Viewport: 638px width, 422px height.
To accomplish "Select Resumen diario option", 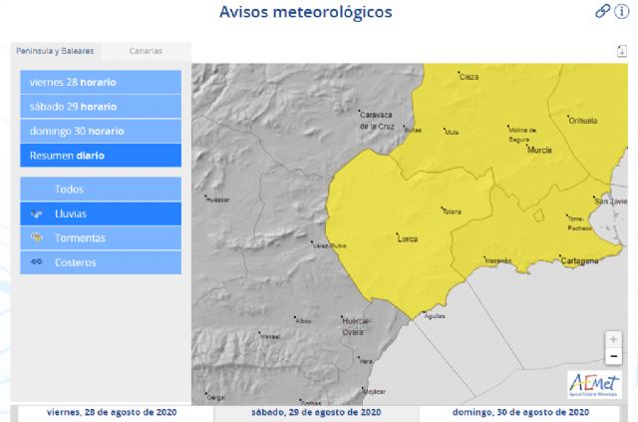I will (101, 156).
